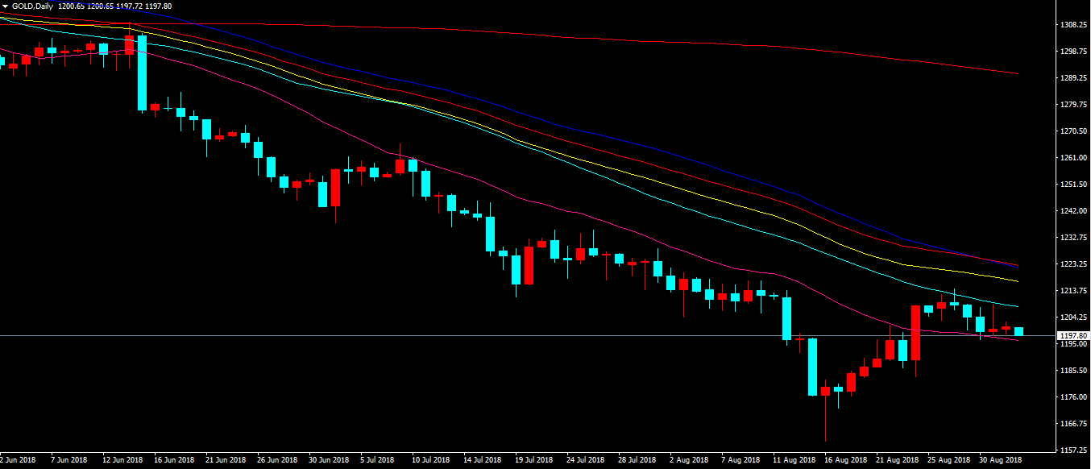Click the 30 Aug 2018 date label
The image size is (1091, 469).
tap(1000, 460)
